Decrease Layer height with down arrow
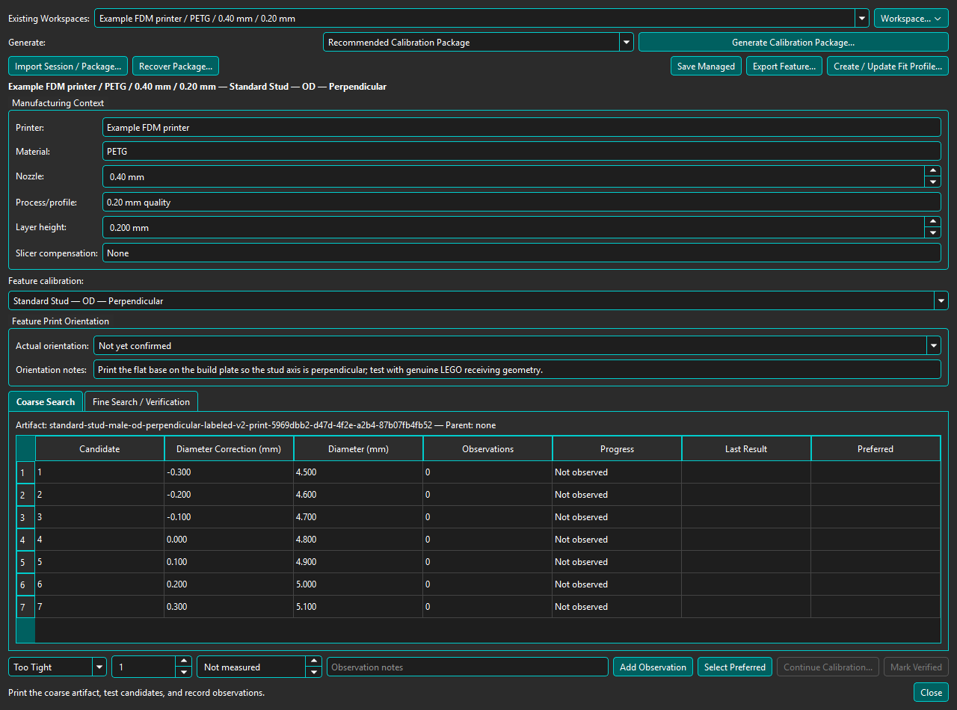The height and width of the screenshot is (710, 957). coord(932,232)
